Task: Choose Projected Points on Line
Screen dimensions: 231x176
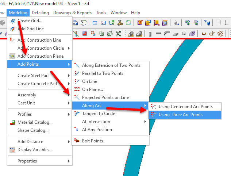Action: pos(111,97)
